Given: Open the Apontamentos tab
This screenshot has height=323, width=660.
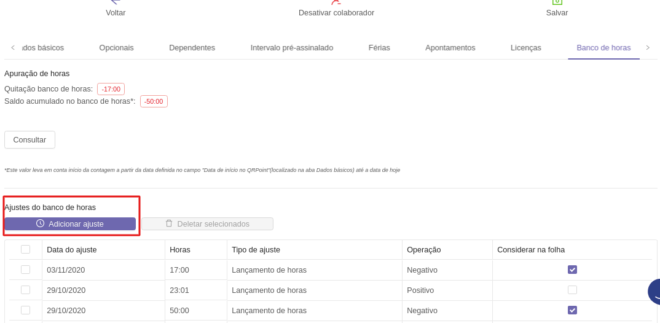Looking at the screenshot, I should (x=450, y=48).
